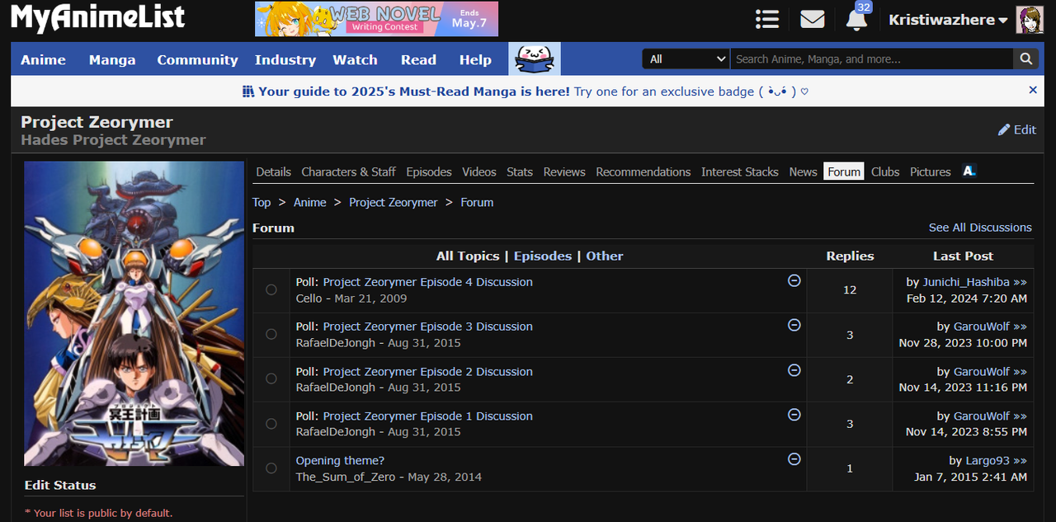Open GarouWolf profile on Episode 3 row

(982, 327)
